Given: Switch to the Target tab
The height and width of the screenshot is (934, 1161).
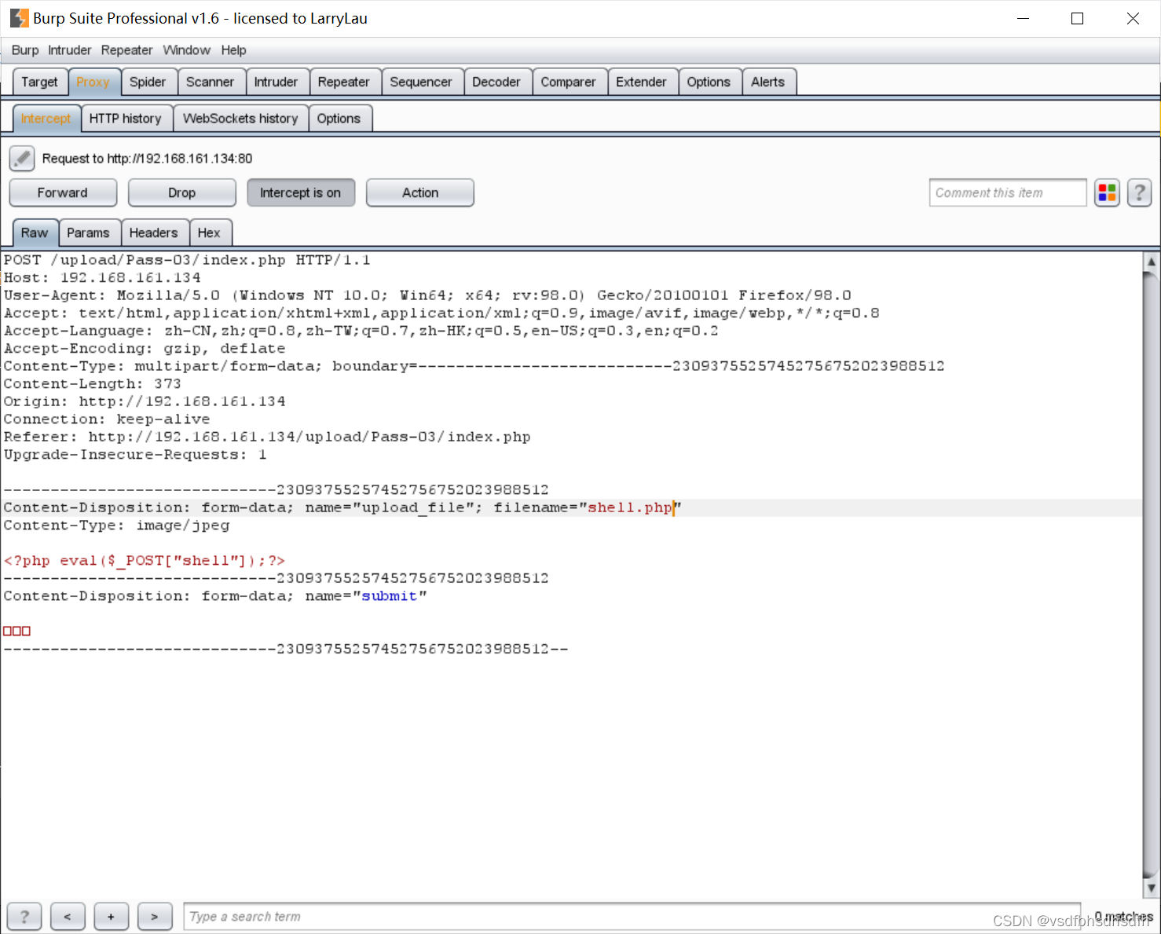Looking at the screenshot, I should tap(39, 82).
